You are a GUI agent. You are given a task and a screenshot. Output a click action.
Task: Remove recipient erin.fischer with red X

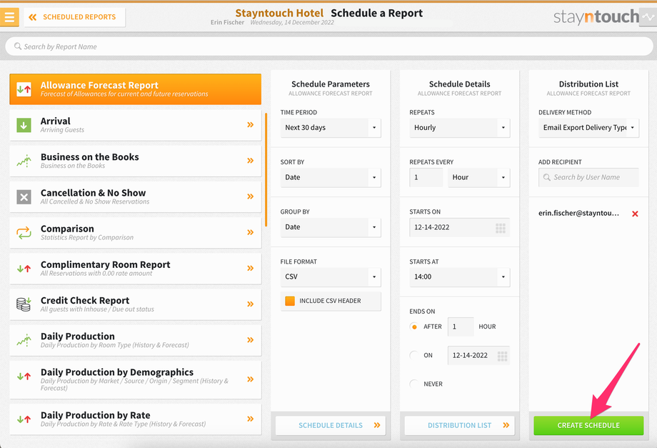tap(635, 214)
